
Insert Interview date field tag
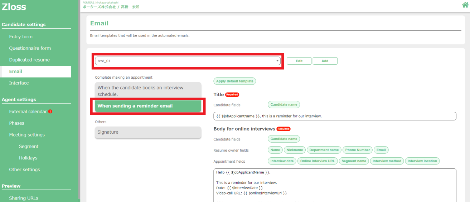(282, 161)
